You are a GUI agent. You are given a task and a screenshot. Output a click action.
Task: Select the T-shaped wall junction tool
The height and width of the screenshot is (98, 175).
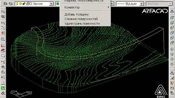3,17
